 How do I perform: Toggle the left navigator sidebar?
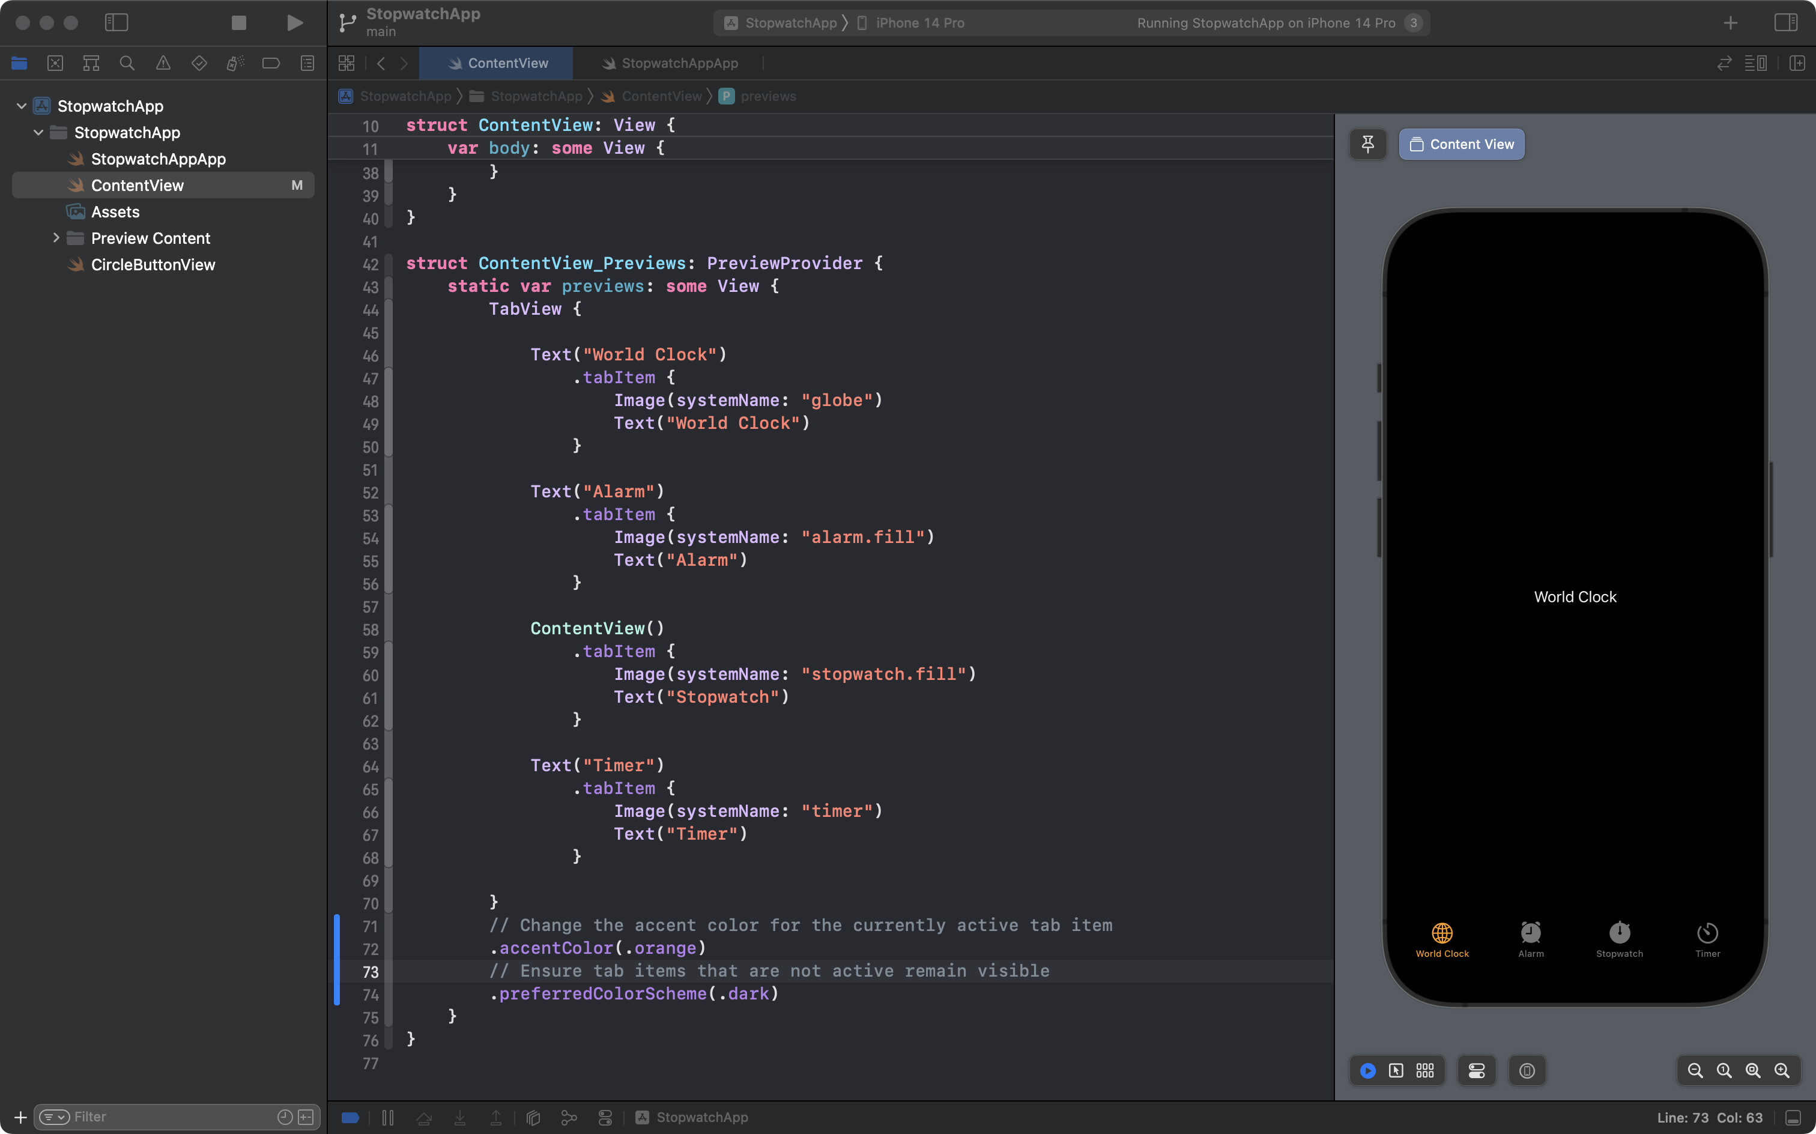[117, 22]
